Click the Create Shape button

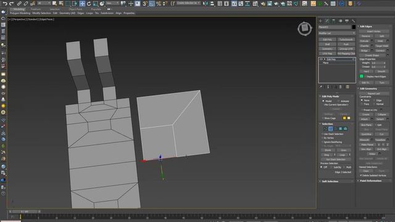click(x=372, y=55)
